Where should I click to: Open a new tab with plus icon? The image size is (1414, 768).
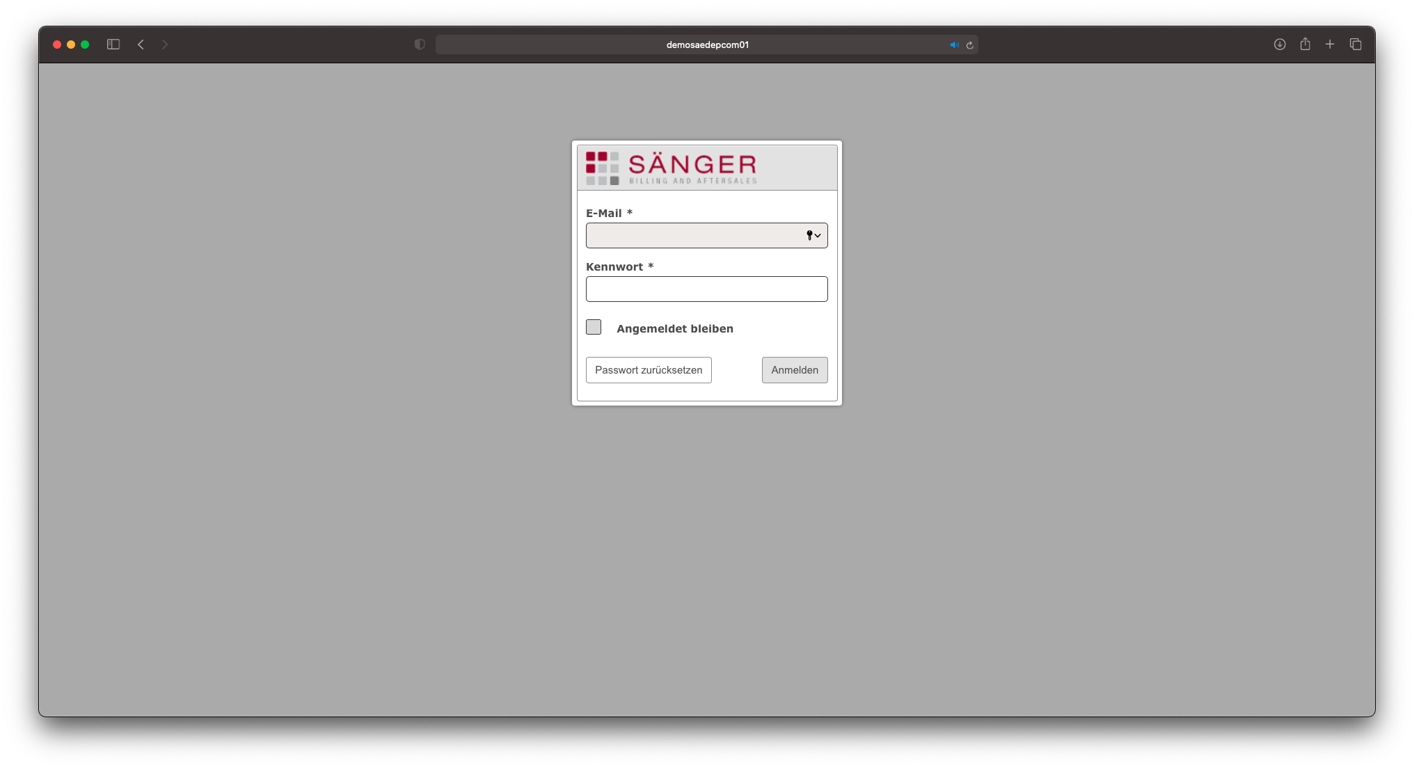(x=1330, y=45)
